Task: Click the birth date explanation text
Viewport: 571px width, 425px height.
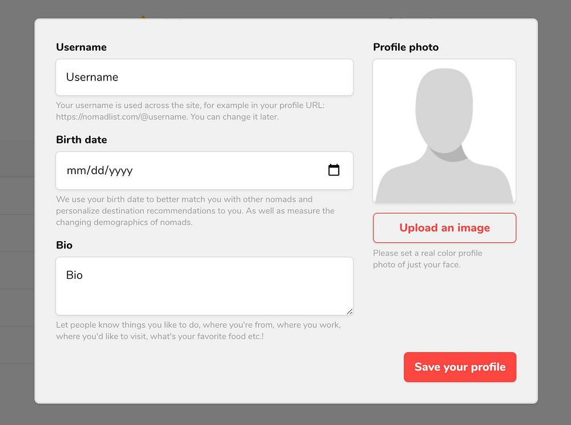Action: point(194,211)
